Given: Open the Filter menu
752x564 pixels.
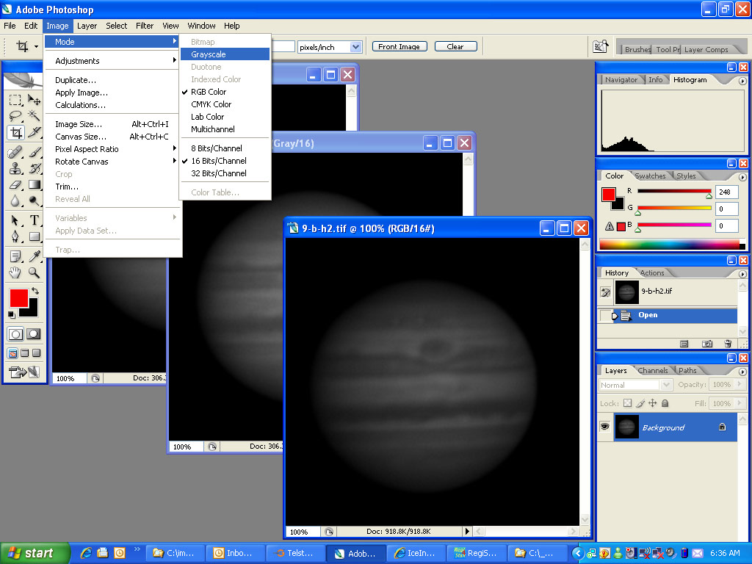Looking at the screenshot, I should [145, 26].
